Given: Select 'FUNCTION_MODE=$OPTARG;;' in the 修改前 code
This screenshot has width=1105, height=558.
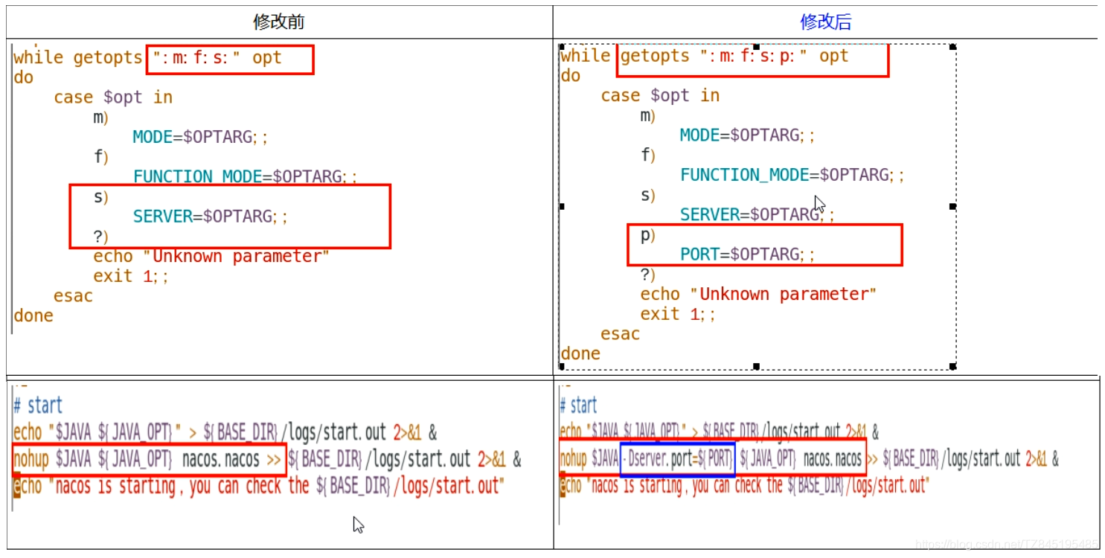Looking at the screenshot, I should point(246,176).
